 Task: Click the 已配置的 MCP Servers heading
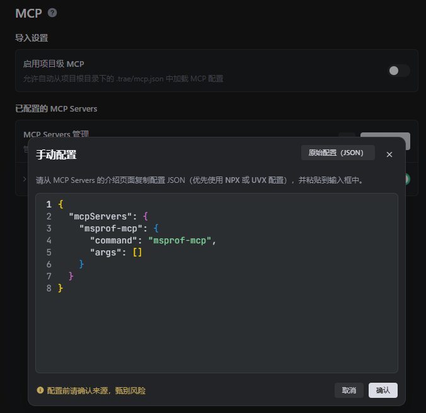(56, 108)
